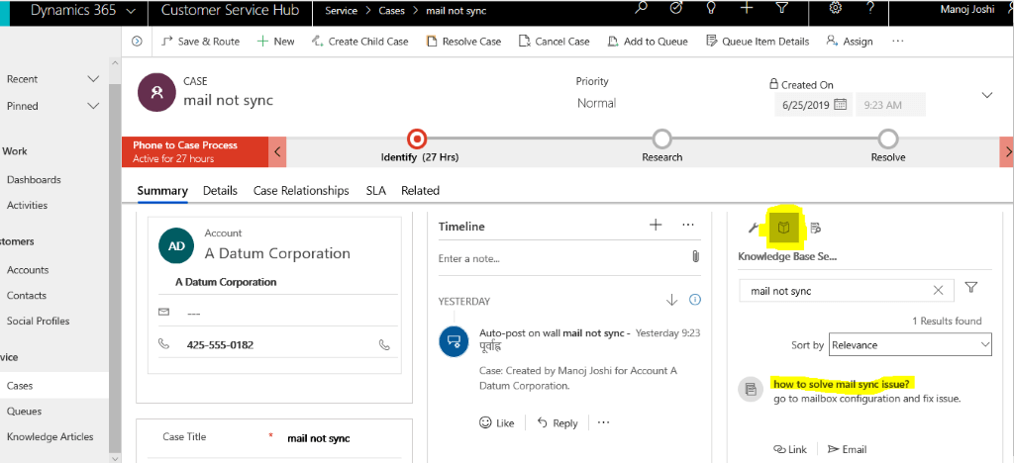Image resolution: width=1014 pixels, height=463 pixels.
Task: Click Add to Queue command
Action: point(648,42)
